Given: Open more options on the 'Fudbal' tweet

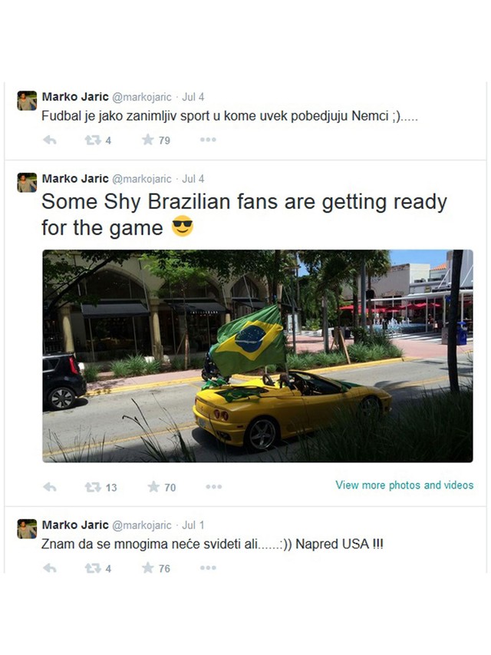Looking at the screenshot, I should [208, 140].
